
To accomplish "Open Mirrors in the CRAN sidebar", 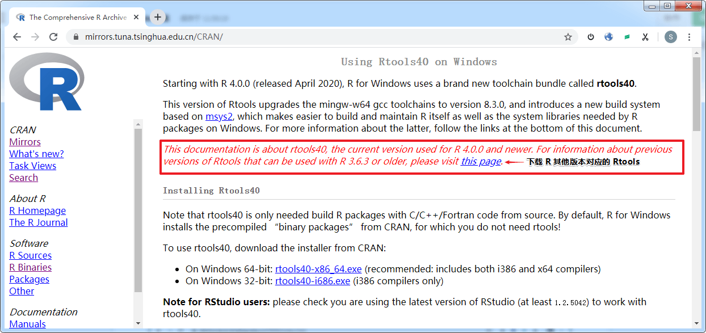I will pos(25,142).
